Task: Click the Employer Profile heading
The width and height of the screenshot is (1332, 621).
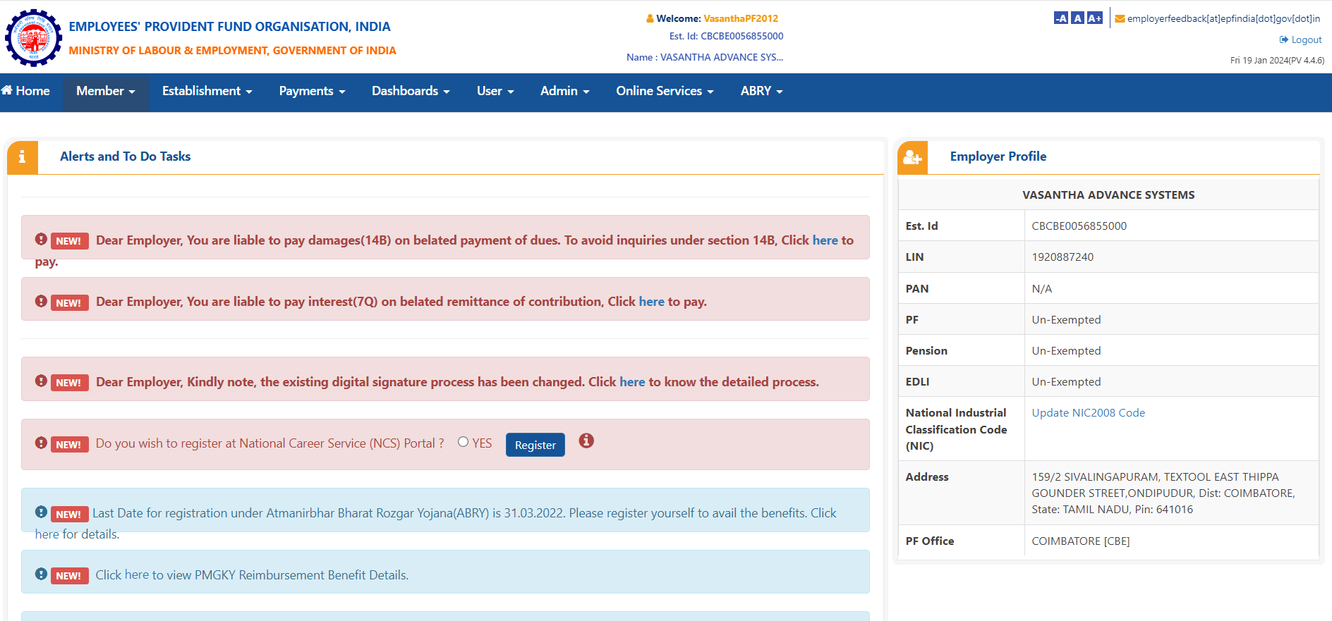Action: 998,156
